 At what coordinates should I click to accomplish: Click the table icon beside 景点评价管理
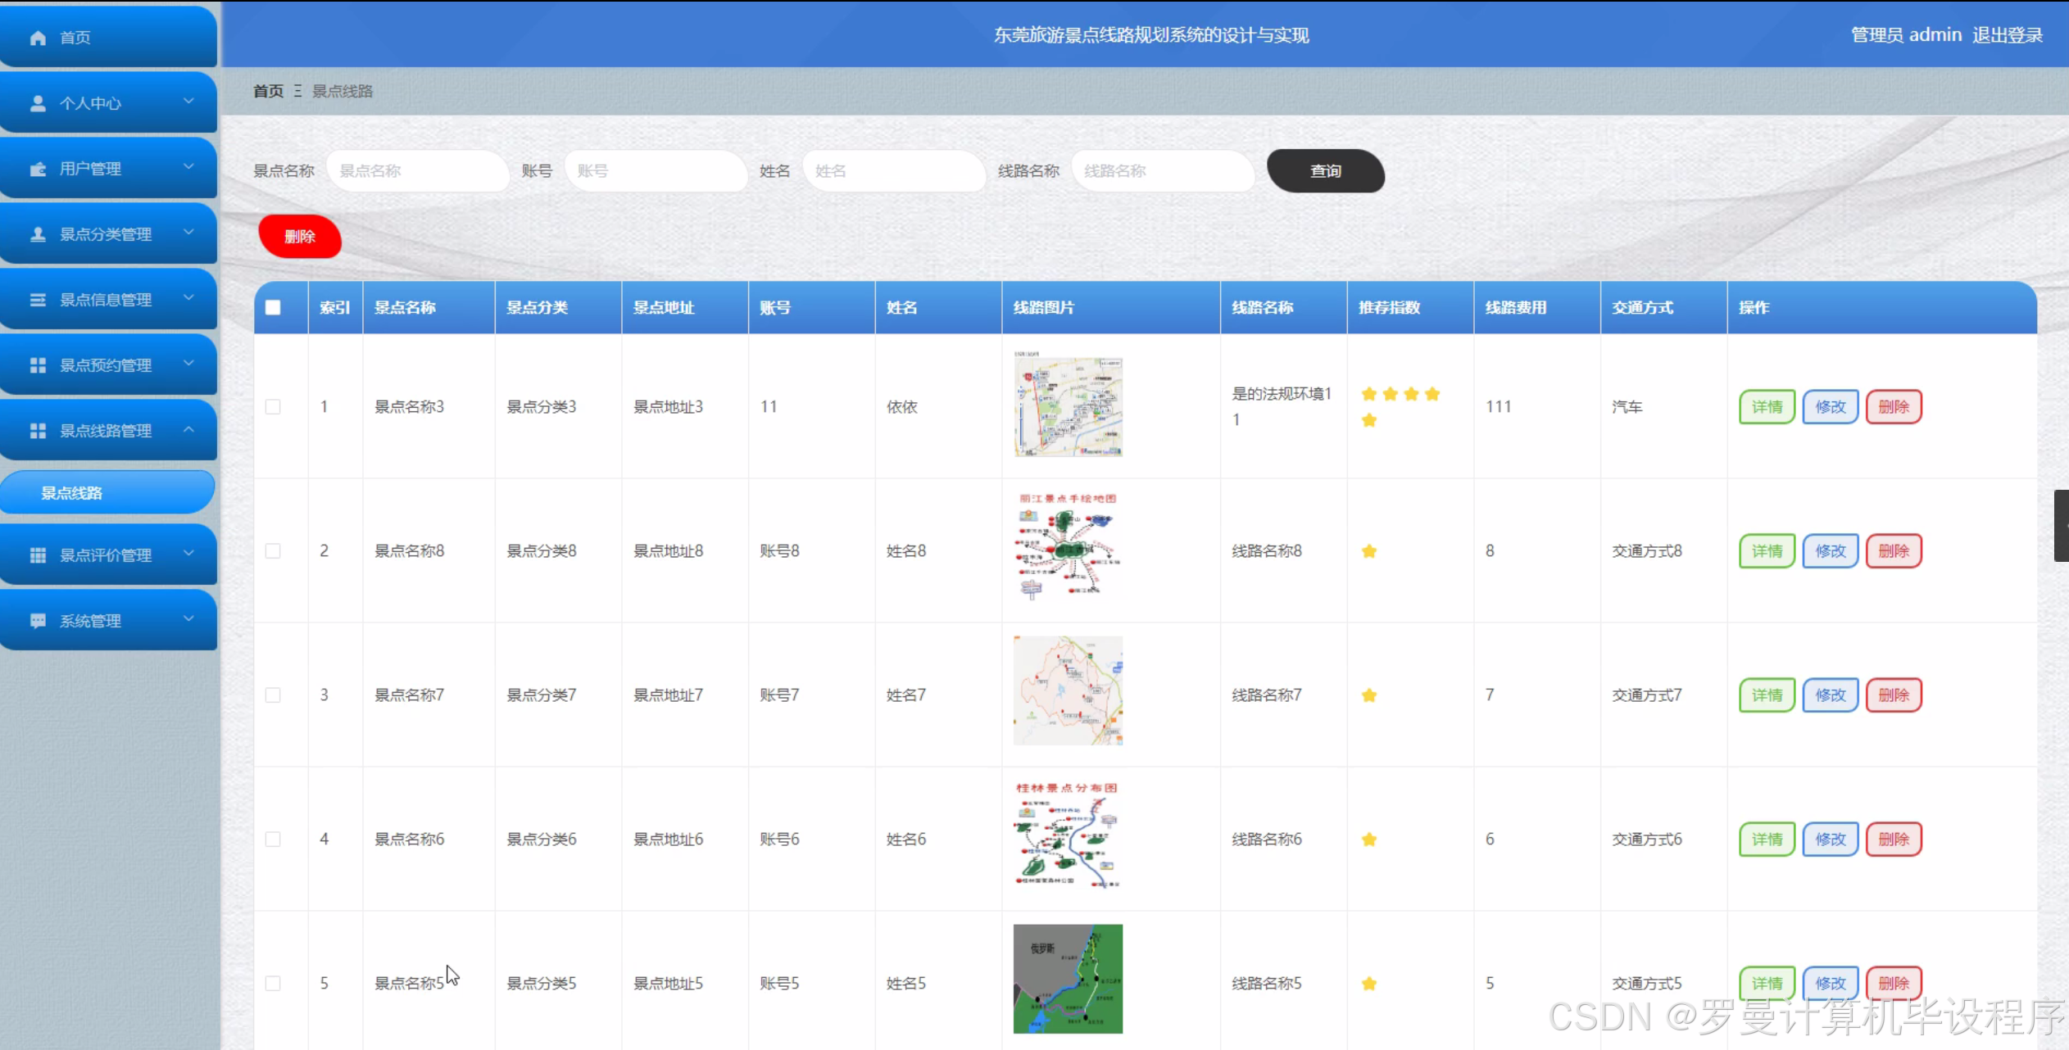coord(38,555)
